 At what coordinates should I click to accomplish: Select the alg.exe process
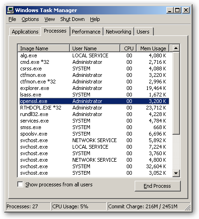94,55
